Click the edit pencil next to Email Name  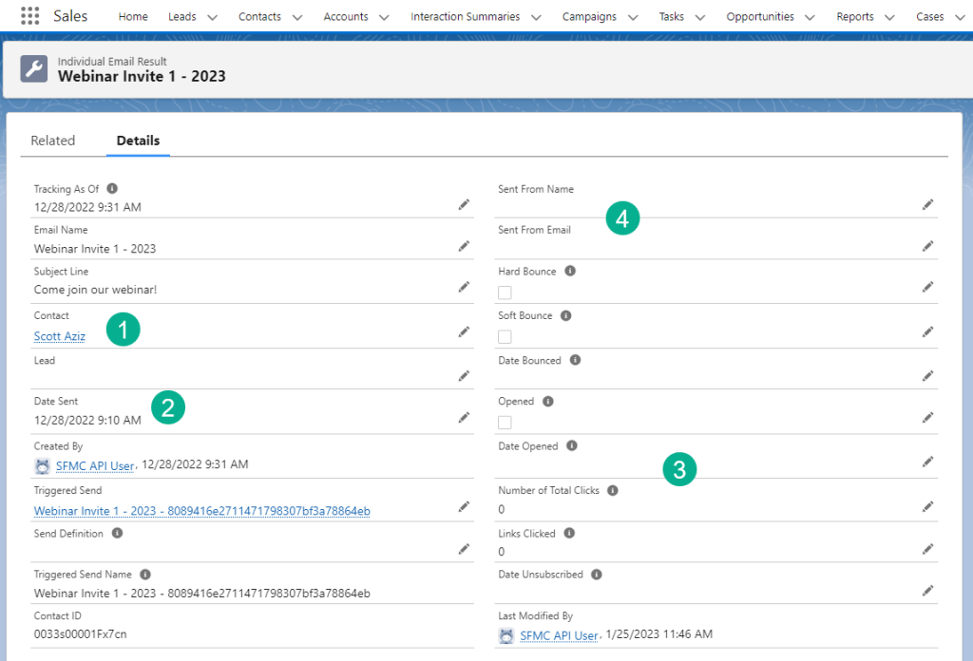(464, 246)
